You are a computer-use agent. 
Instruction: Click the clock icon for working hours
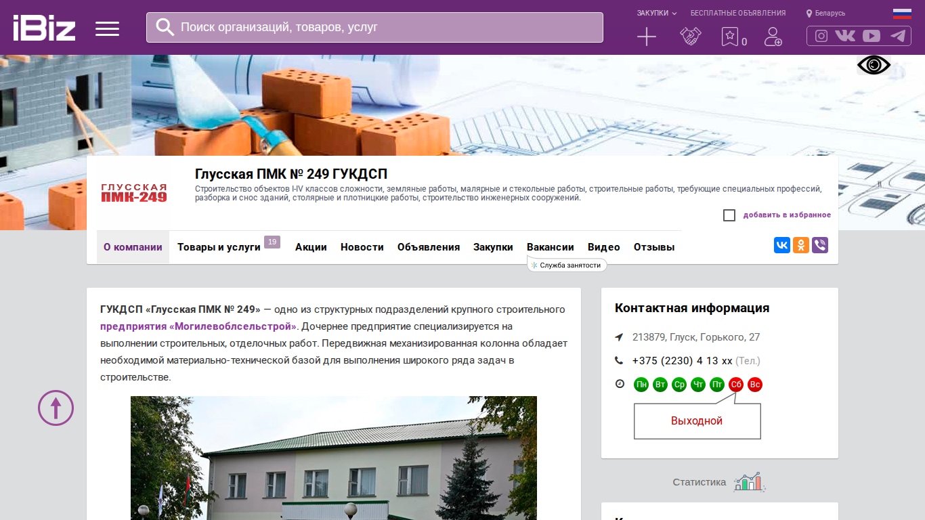[620, 384]
